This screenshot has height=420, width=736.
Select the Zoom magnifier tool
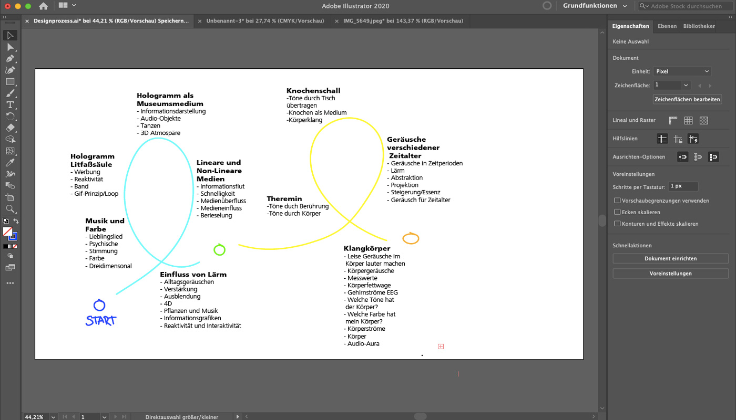[x=10, y=209]
